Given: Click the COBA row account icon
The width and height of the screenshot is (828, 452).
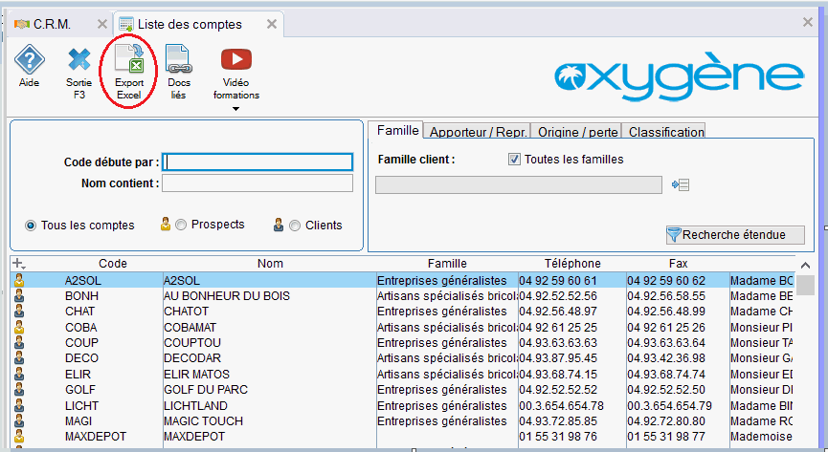Looking at the screenshot, I should (x=19, y=327).
